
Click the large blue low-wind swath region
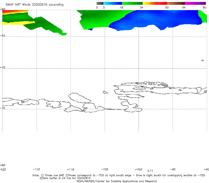pyautogui.click(x=156, y=20)
